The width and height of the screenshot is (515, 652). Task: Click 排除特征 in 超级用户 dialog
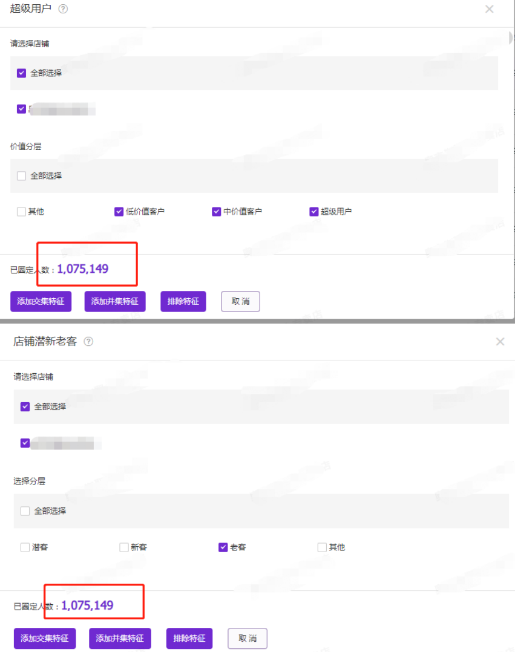[183, 301]
